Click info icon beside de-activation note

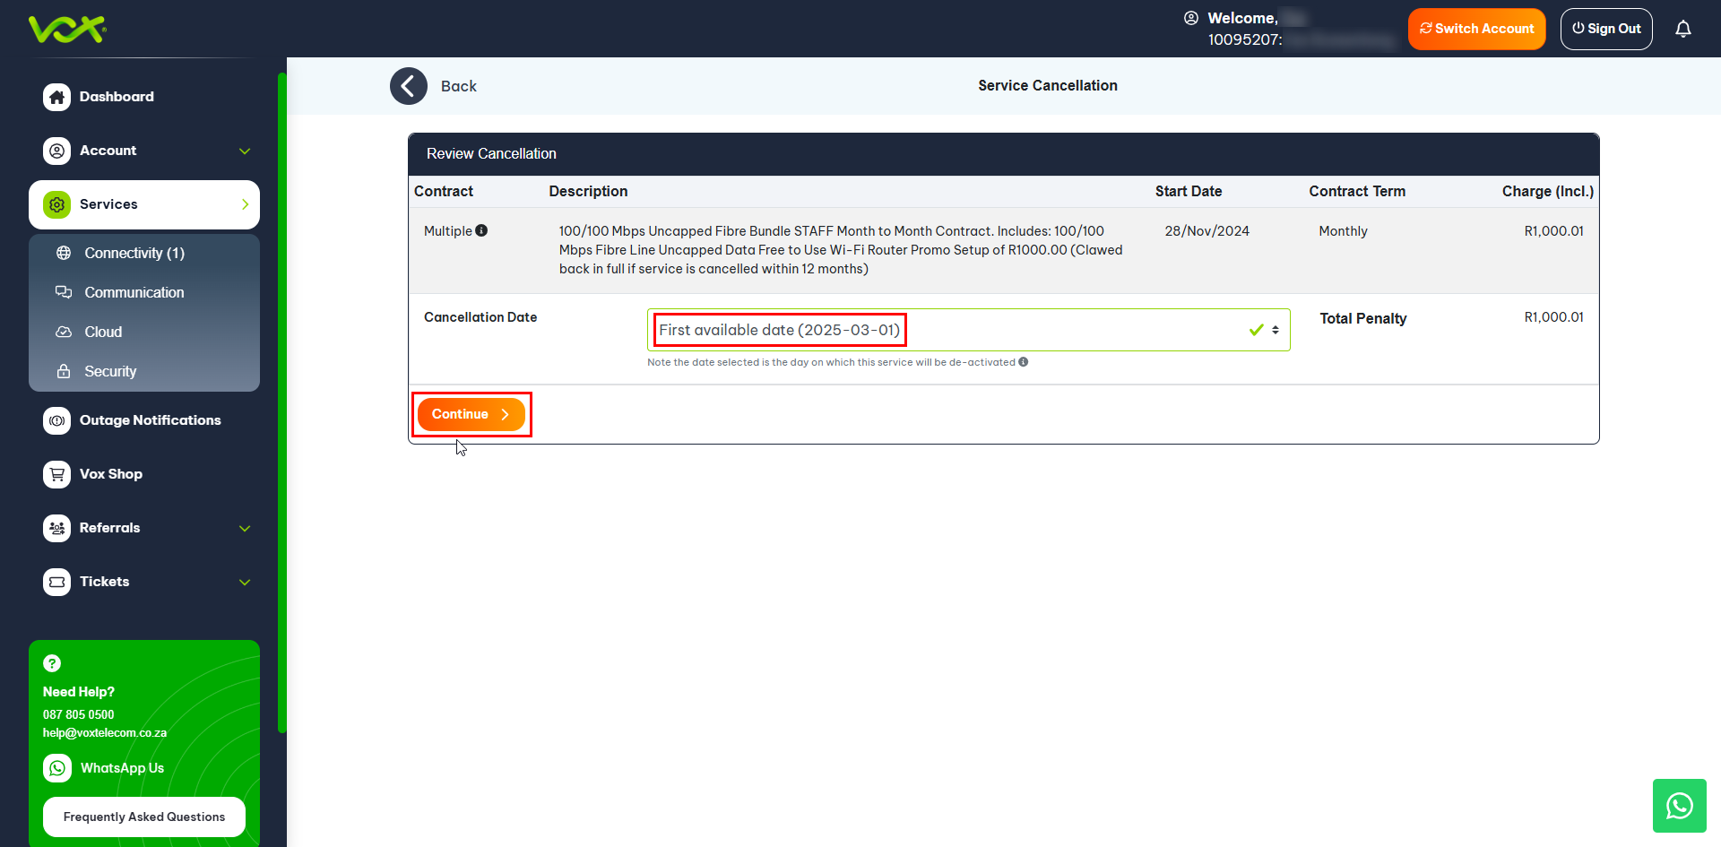1023,362
